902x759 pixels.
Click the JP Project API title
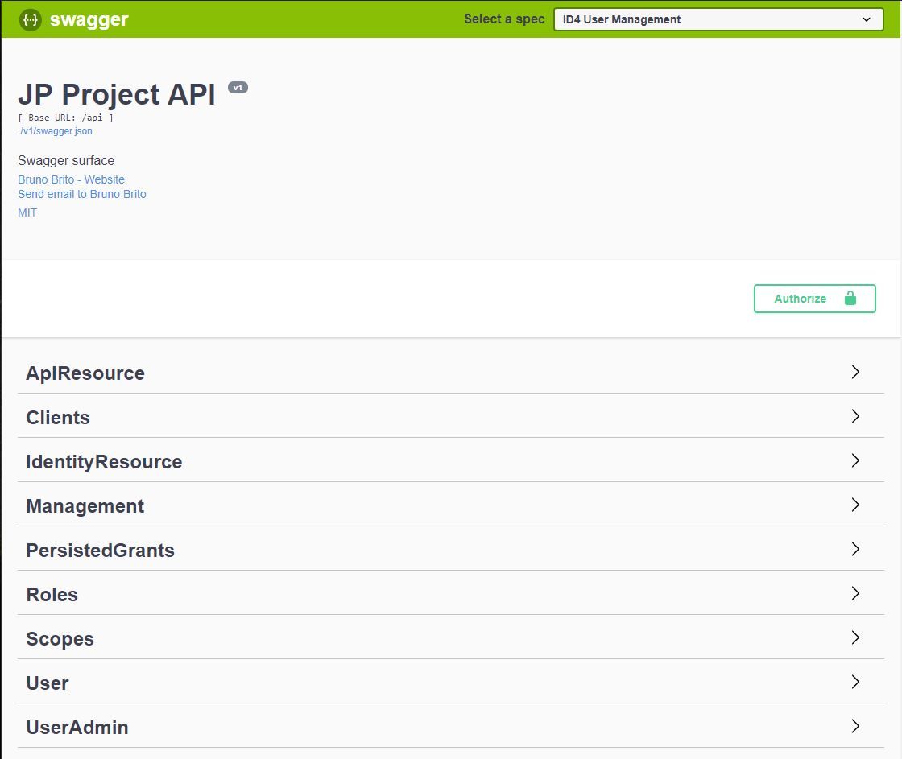(115, 94)
